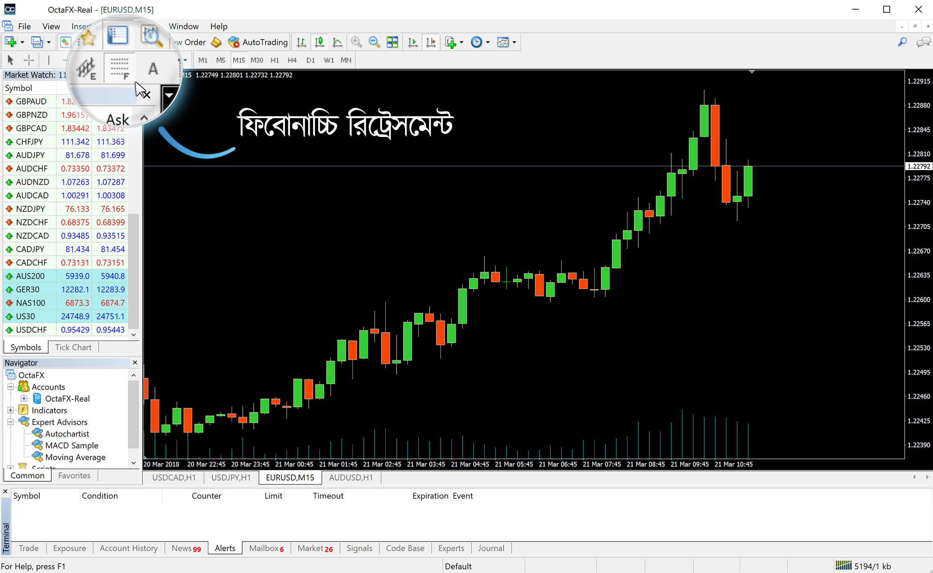
Task: Click the Autochartist expert advisor
Action: (67, 434)
